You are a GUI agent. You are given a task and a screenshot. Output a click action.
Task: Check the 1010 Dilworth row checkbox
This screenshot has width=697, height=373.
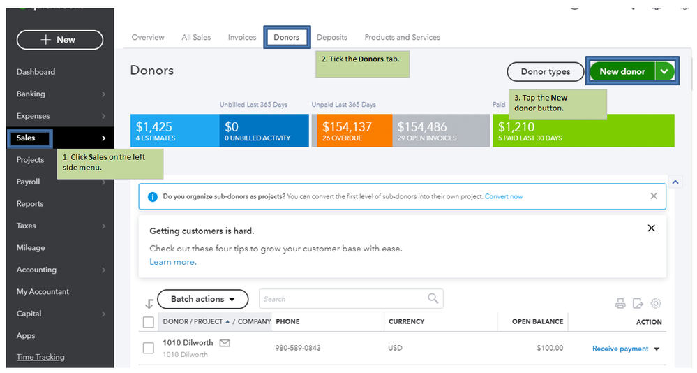(148, 348)
